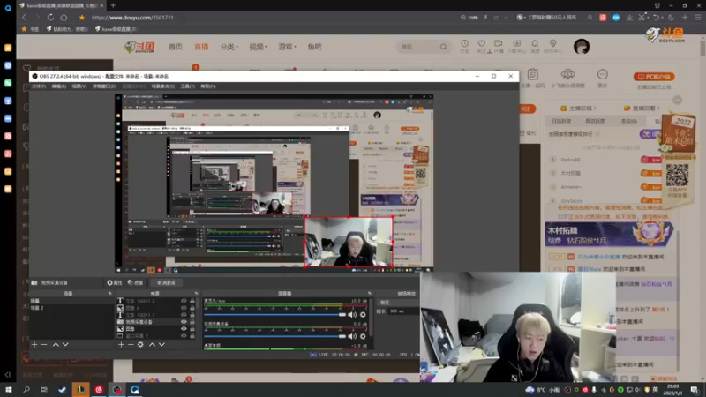
Task: Expand the 视频 dropdown in Douyu nav
Action: point(259,47)
